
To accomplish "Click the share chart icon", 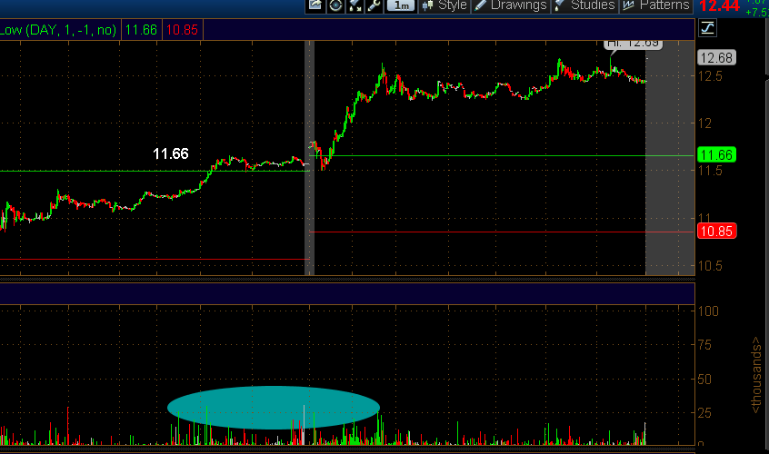I will point(315,5).
